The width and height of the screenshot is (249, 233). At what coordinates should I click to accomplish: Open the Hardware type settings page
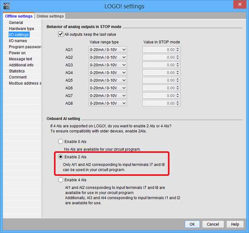22,29
